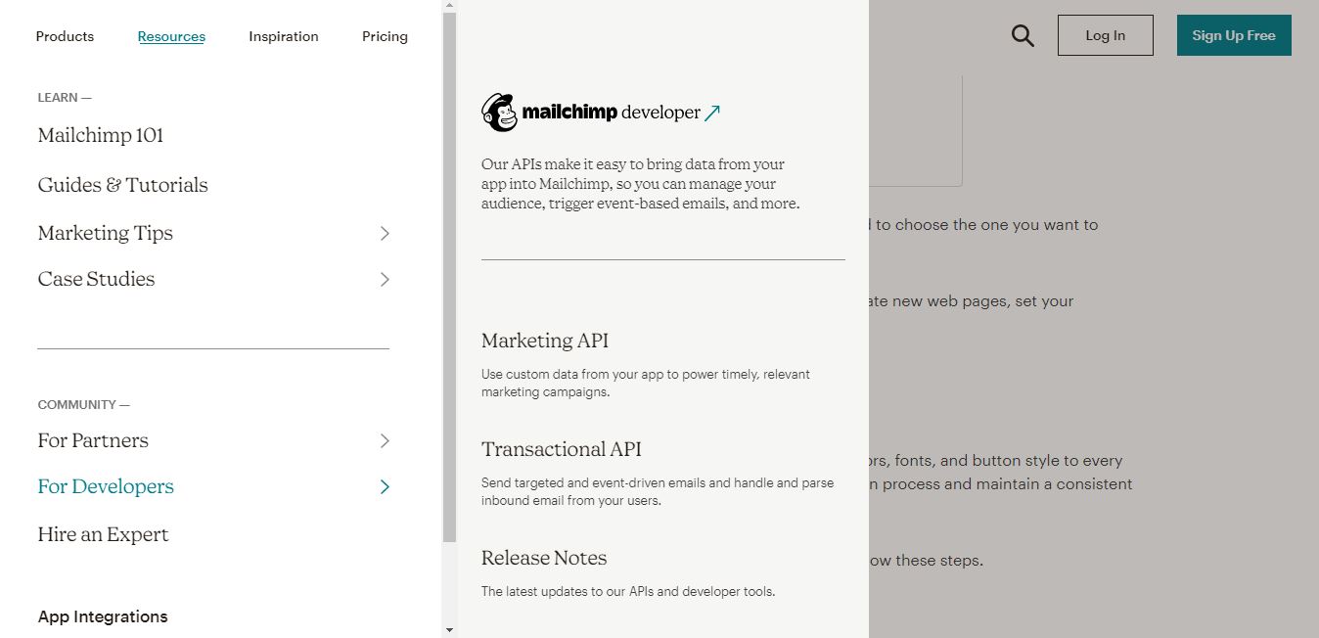Click the 'Use custom data from your app' description
This screenshot has height=638, width=1319.
point(646,383)
